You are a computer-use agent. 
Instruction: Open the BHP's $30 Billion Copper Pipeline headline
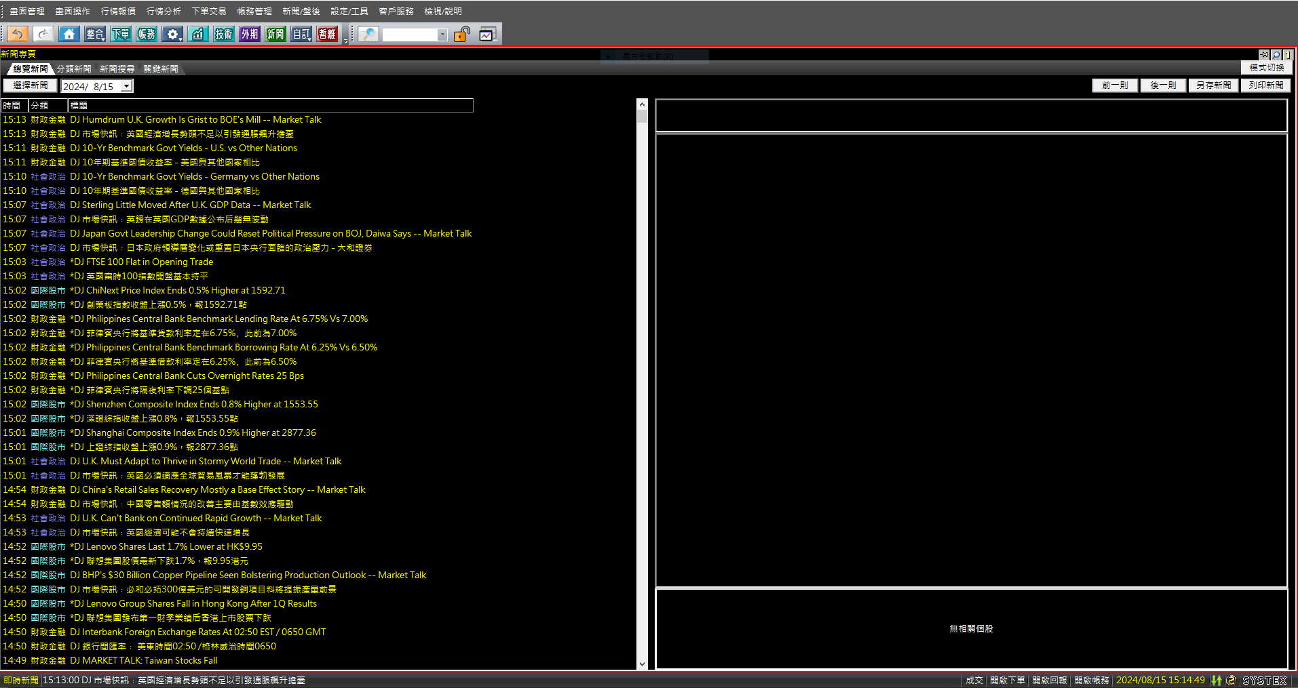coord(248,575)
